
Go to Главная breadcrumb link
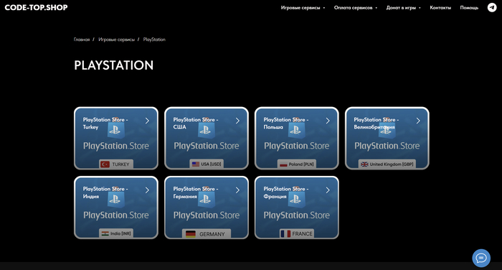[x=82, y=39]
